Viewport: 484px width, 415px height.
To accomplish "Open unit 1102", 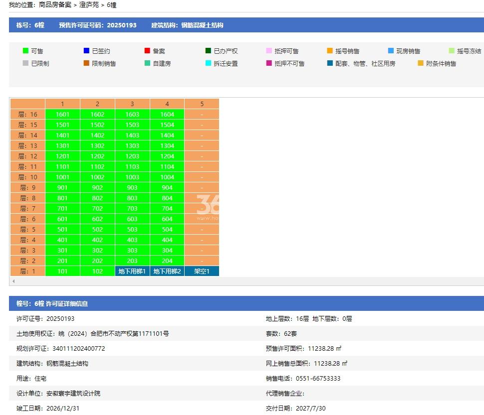I will click(x=97, y=167).
